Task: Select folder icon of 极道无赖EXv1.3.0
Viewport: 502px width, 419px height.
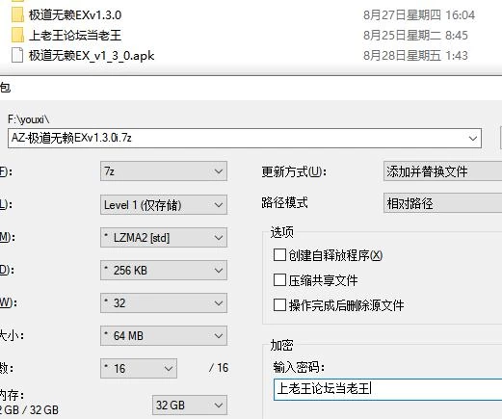Action: (17, 14)
